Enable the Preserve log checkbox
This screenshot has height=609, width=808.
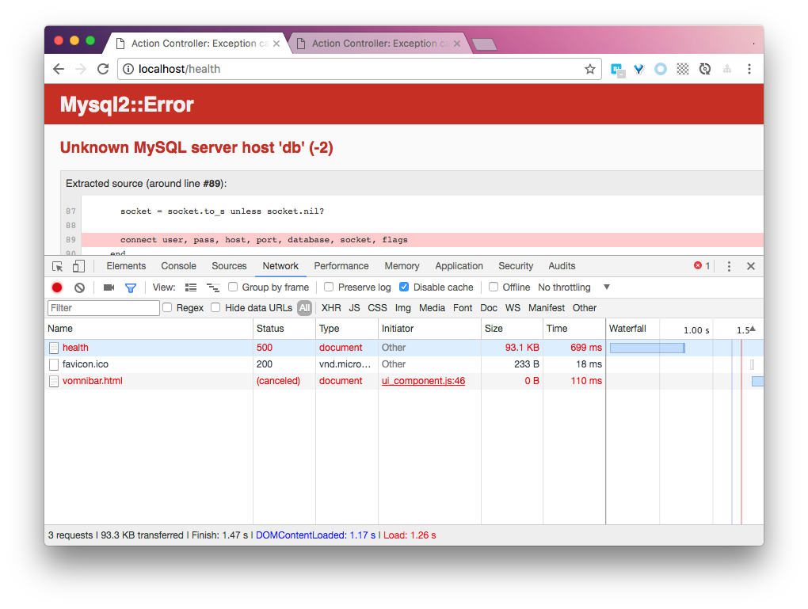tap(329, 287)
